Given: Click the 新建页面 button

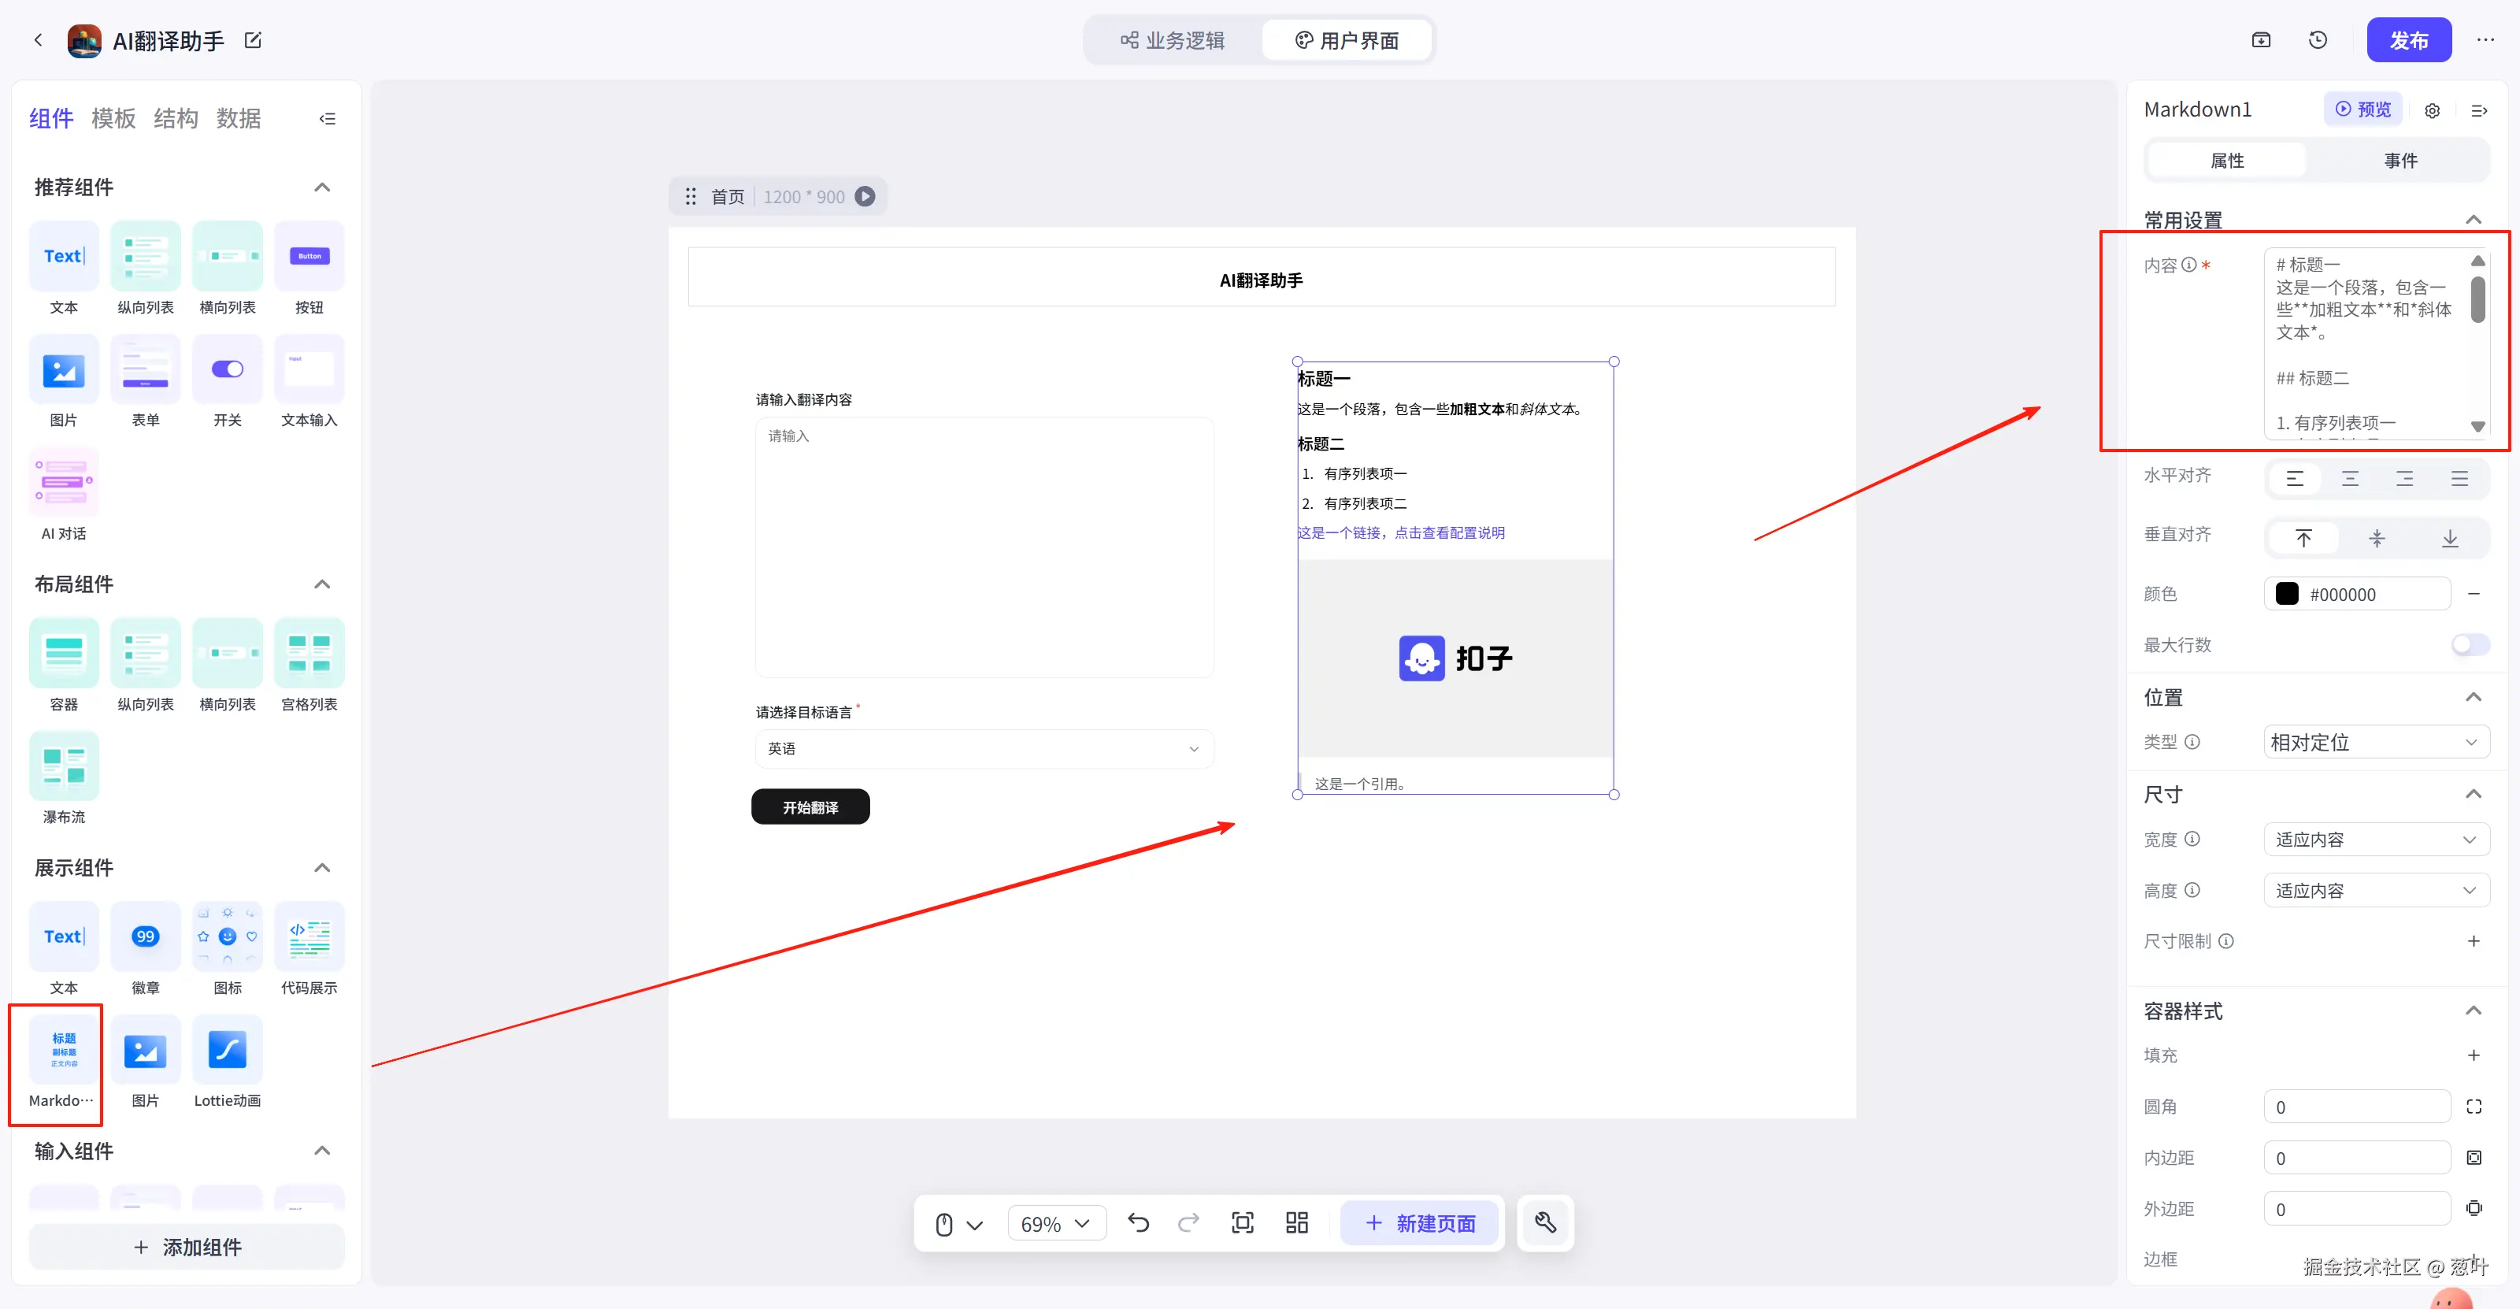Looking at the screenshot, I should point(1419,1223).
